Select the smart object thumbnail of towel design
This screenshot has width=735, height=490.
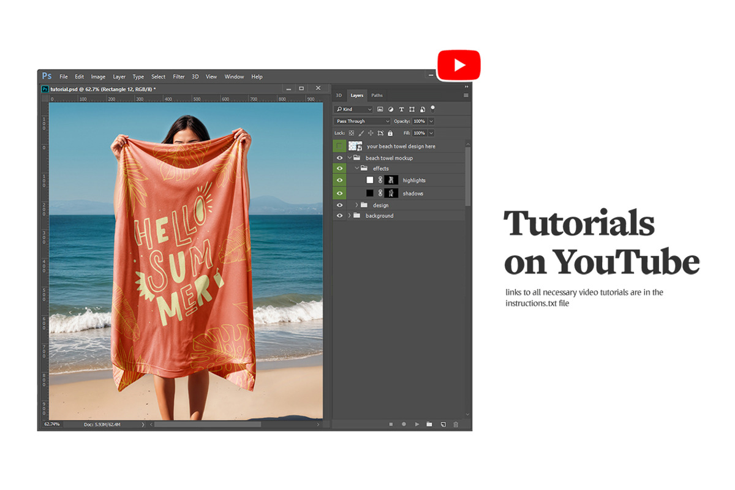[x=355, y=146]
